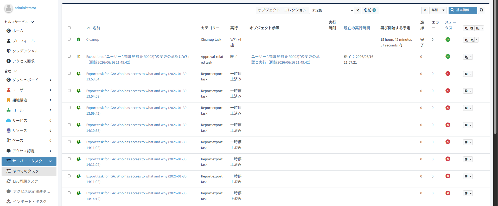The image size is (498, 206).
Task: Click the Cleanup task trash icon
Action: pos(78,39)
